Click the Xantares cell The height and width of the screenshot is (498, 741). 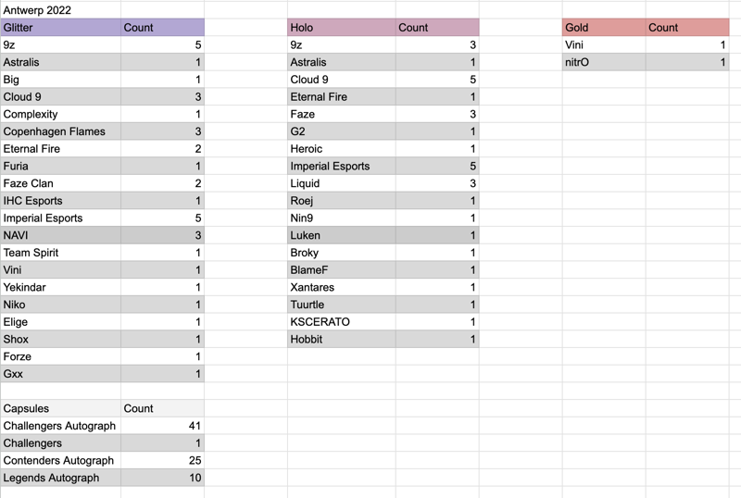(x=341, y=287)
